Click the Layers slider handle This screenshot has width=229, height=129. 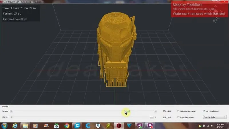click(x=128, y=111)
